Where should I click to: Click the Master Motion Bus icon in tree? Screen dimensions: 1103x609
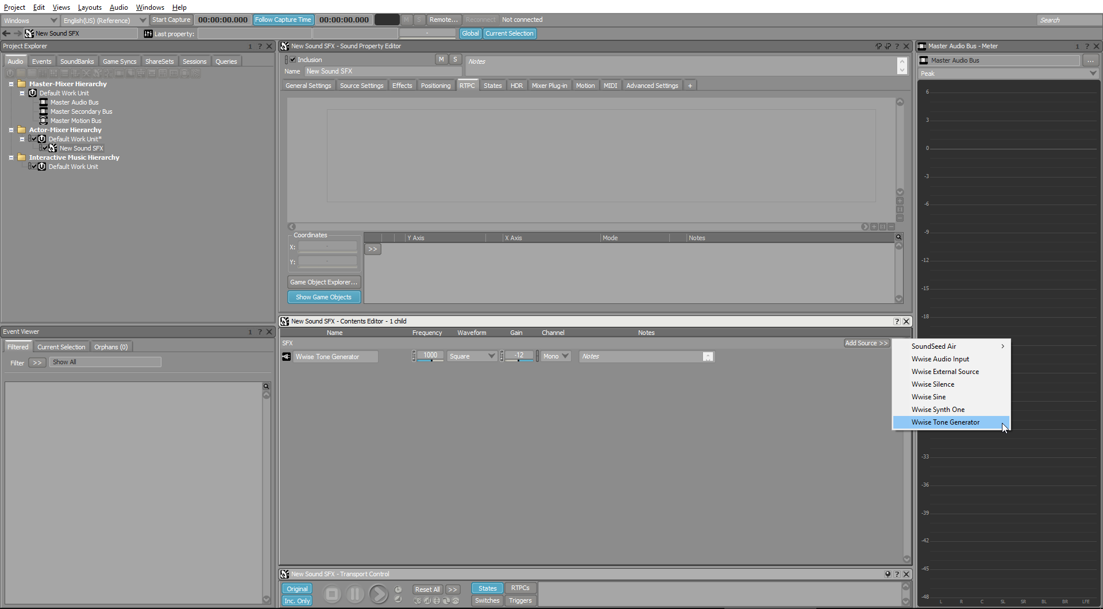(x=44, y=121)
